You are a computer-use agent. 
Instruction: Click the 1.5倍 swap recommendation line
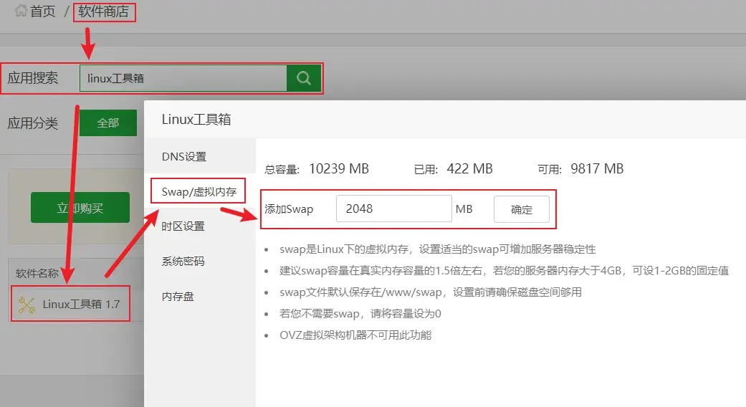(504, 271)
